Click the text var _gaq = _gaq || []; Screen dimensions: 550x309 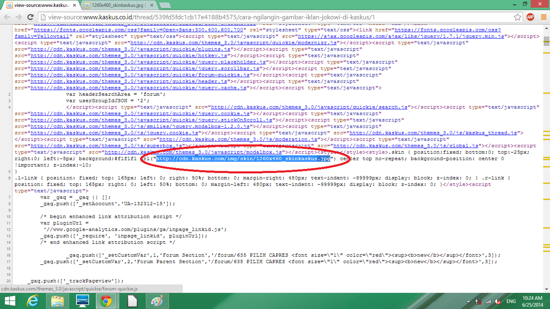[75, 197]
